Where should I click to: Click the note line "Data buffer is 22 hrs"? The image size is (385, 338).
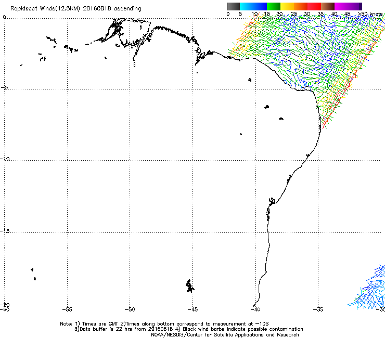click(x=188, y=329)
